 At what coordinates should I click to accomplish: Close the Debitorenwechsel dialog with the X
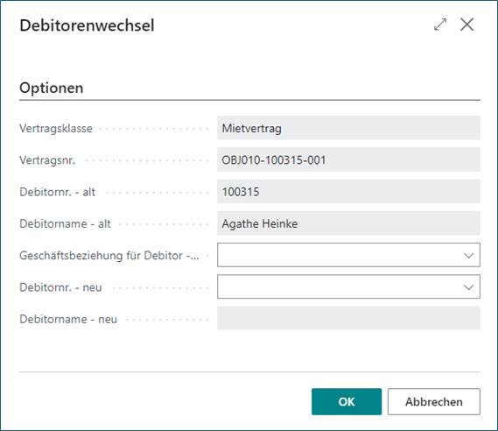tap(466, 25)
